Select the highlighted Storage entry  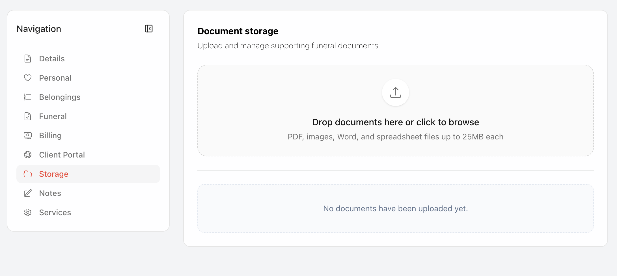[x=54, y=174]
